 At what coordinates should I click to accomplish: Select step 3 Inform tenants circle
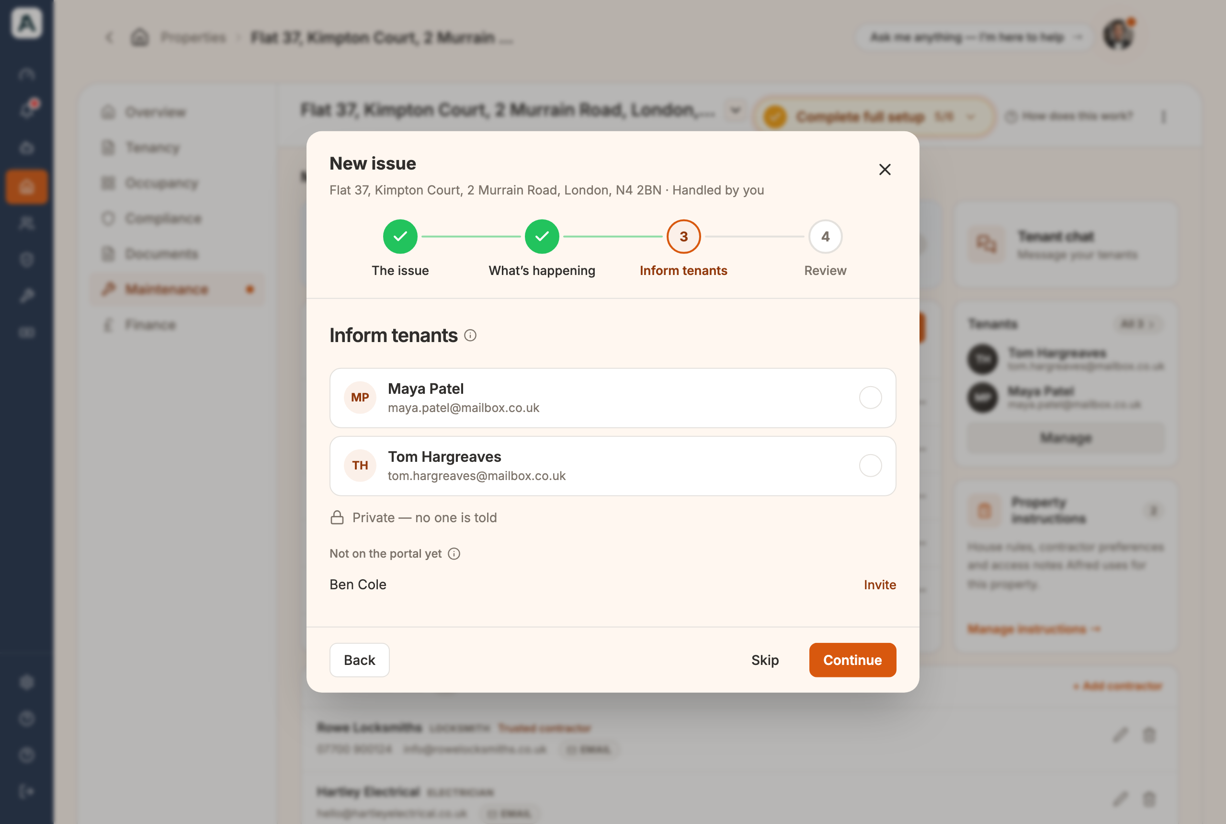(683, 237)
